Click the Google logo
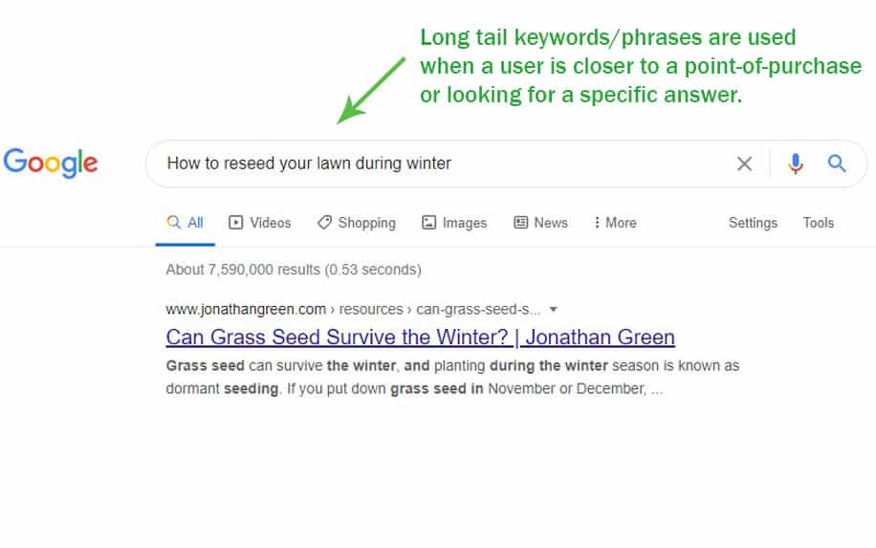Screen dimensions: 876x548 coord(51,164)
